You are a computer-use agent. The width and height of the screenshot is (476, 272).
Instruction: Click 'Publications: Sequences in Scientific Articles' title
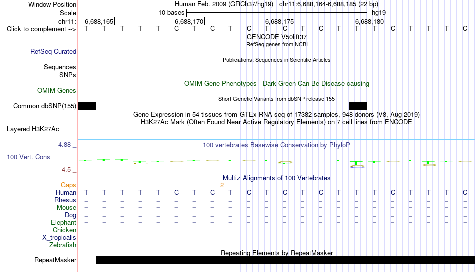277,60
